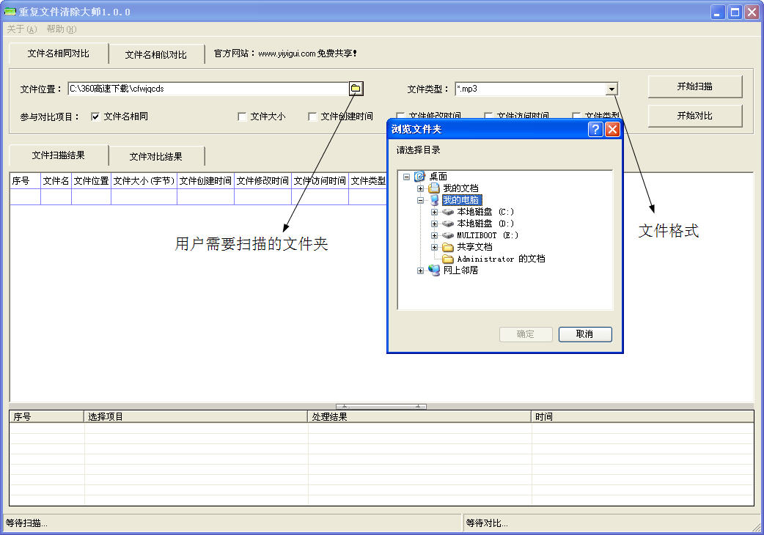Viewport: 764px width, 535px height.
Task: Click the Desktop icon in the folder tree
Action: (x=419, y=176)
